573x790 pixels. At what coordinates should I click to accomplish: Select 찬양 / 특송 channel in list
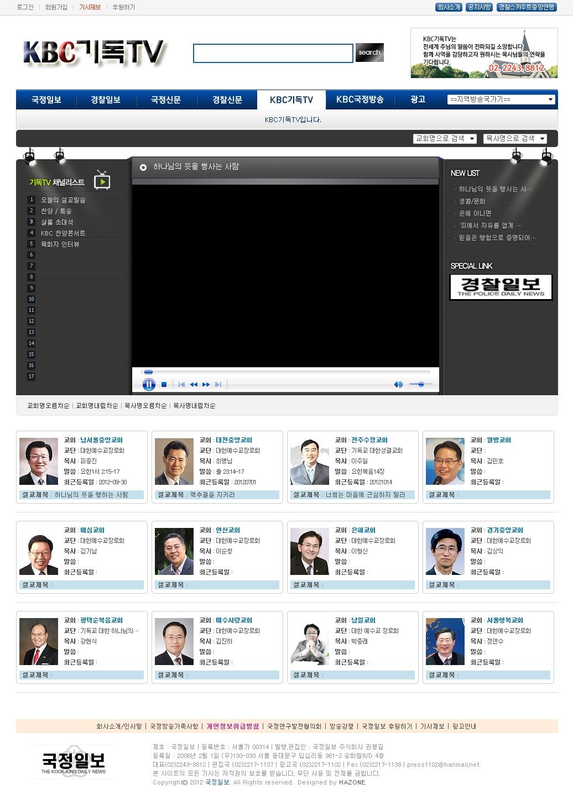(56, 211)
